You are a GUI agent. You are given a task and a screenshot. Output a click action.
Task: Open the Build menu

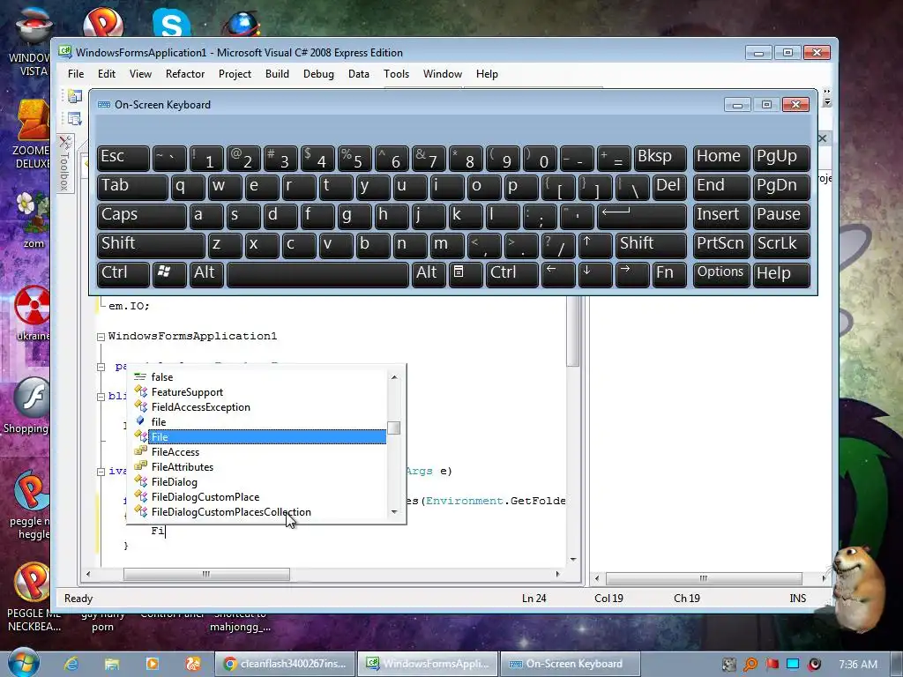[x=277, y=74]
